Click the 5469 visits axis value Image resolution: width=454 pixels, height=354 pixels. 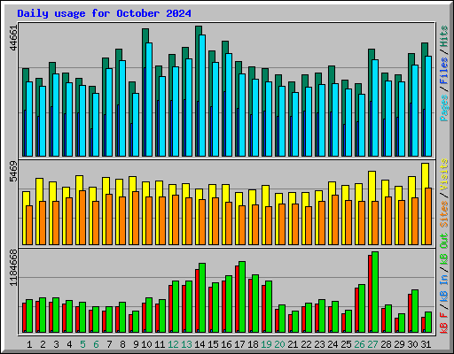click(x=14, y=172)
